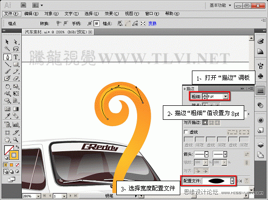
Task: Open Adobe Bridge from top bar
Action: pos(24,5)
